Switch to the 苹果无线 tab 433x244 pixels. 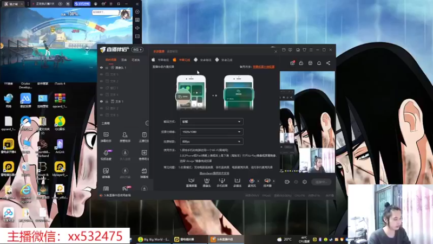182,60
